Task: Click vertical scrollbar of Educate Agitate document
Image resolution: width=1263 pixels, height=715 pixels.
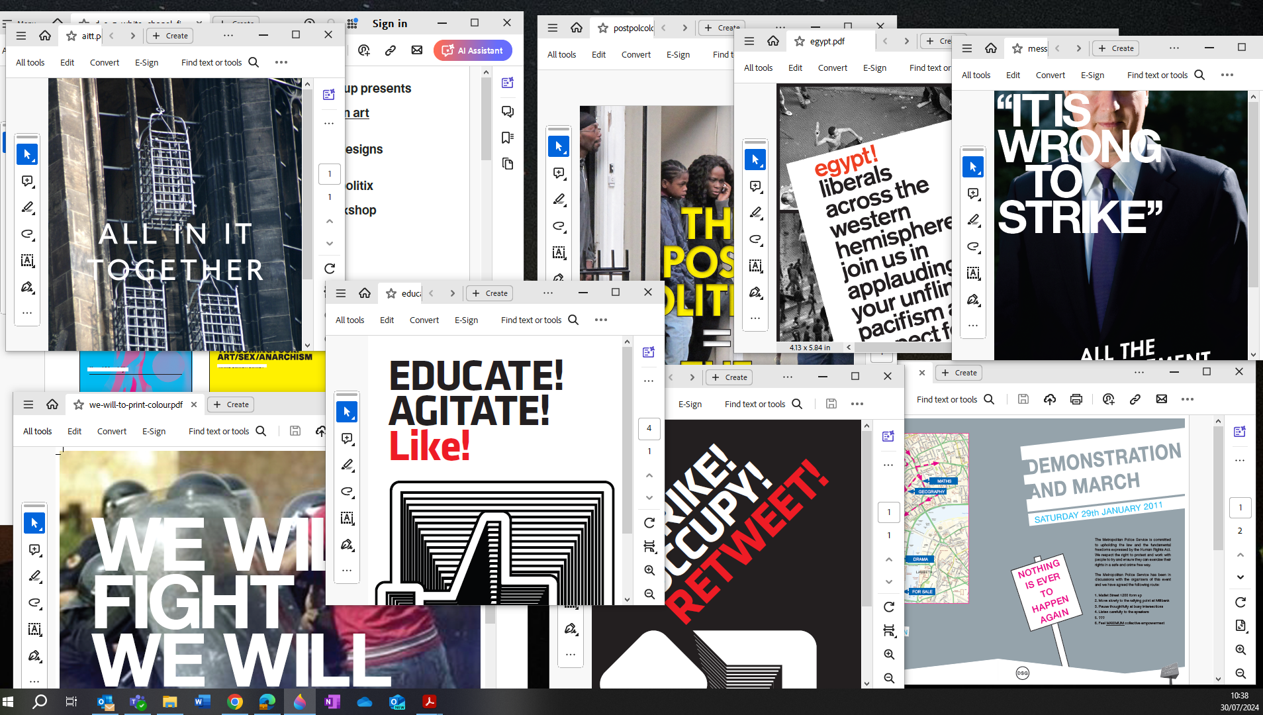Action: 627,463
